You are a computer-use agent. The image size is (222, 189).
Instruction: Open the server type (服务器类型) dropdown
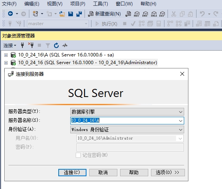pyautogui.click(x=127, y=112)
